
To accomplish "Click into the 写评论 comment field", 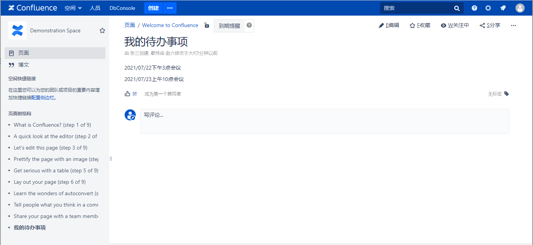I will (x=325, y=121).
